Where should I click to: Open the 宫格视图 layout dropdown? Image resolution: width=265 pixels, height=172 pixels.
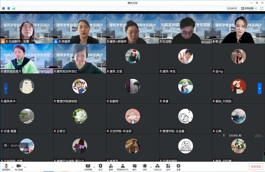click(x=250, y=8)
